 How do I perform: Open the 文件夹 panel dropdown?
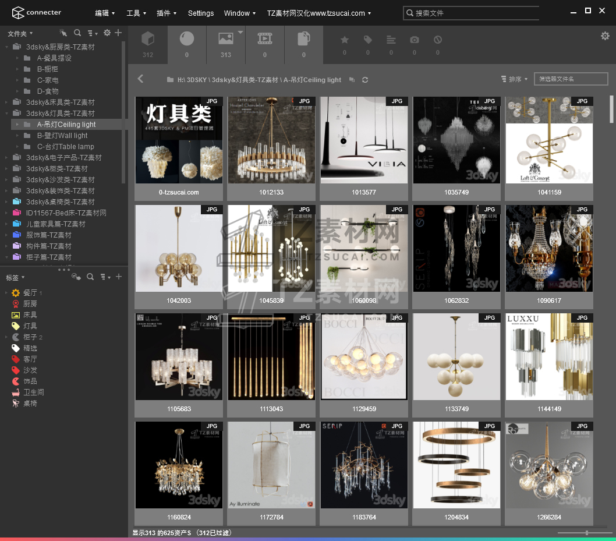pyautogui.click(x=20, y=34)
